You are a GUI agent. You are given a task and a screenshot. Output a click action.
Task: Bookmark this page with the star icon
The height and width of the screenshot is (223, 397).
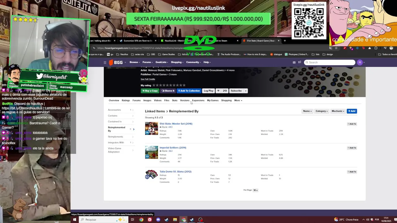coord(336,48)
